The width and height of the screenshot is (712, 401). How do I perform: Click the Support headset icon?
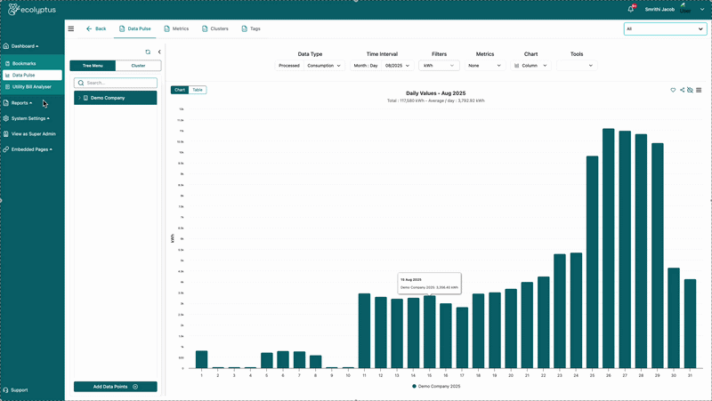[5, 389]
